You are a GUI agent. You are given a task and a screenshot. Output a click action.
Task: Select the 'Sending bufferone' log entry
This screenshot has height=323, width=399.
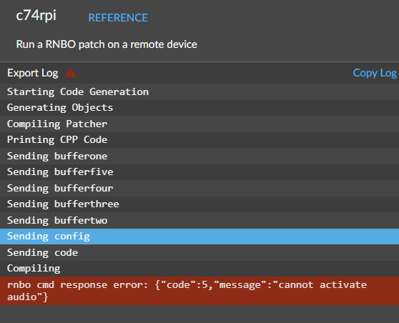click(x=199, y=156)
